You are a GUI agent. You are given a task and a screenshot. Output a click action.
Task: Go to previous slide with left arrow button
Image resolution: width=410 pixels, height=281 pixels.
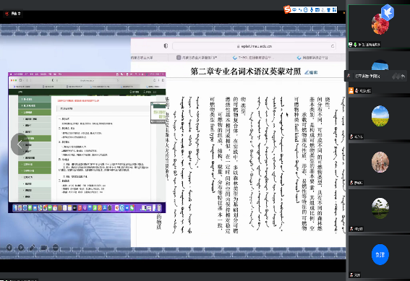[9, 247]
